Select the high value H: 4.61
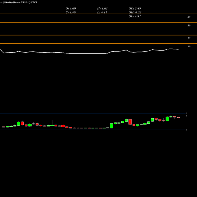197x197 pixels. click(102, 9)
